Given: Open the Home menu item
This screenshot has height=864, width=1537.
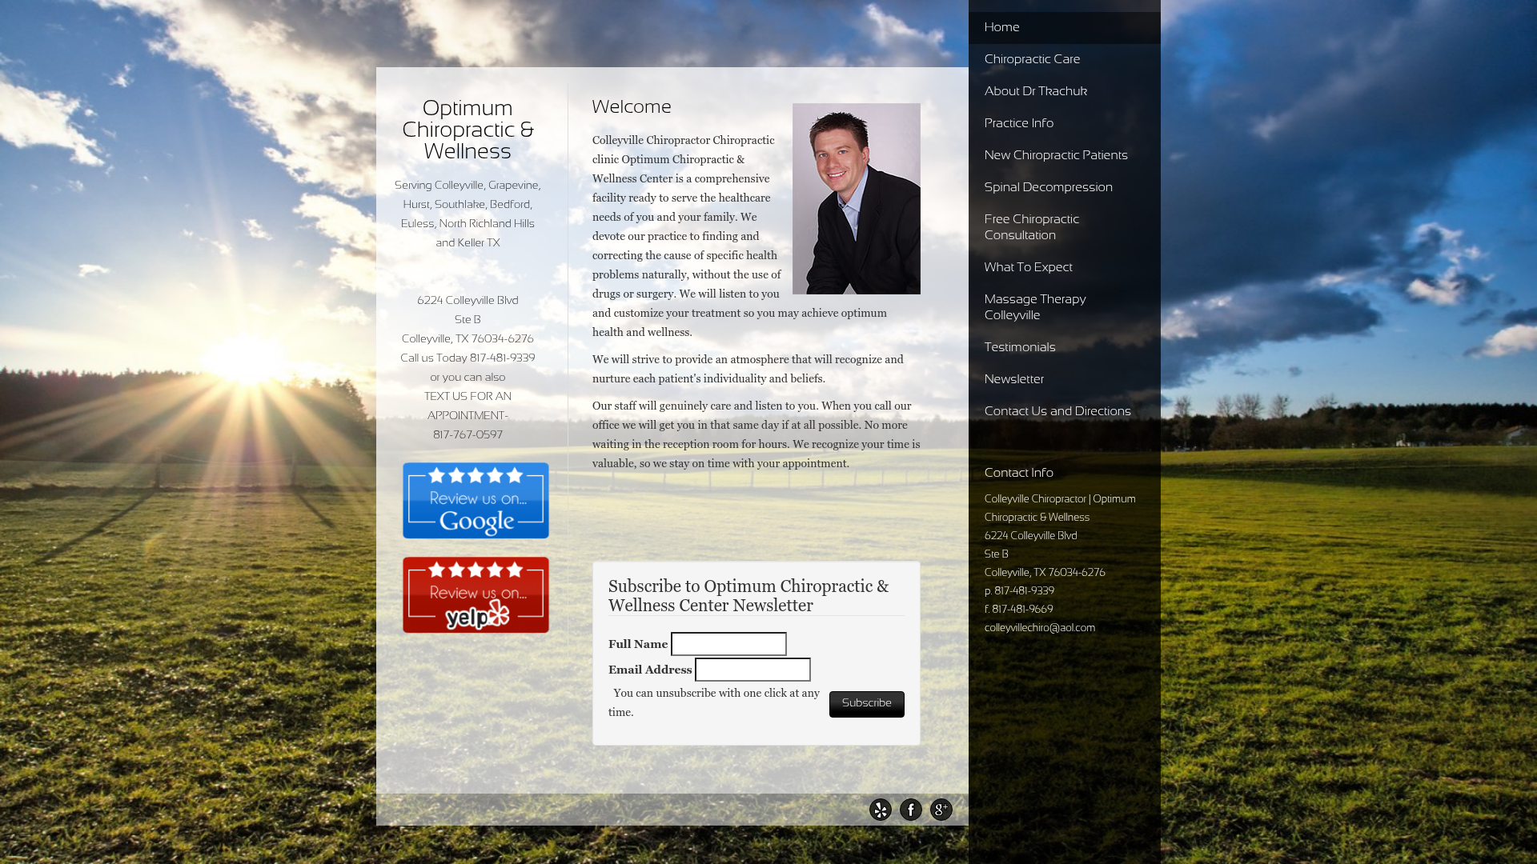Looking at the screenshot, I should coord(1001,27).
